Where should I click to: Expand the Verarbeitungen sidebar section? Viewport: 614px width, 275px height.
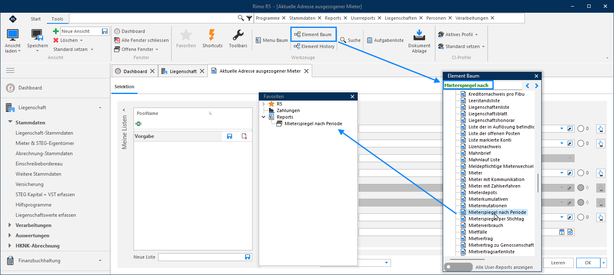click(10, 225)
